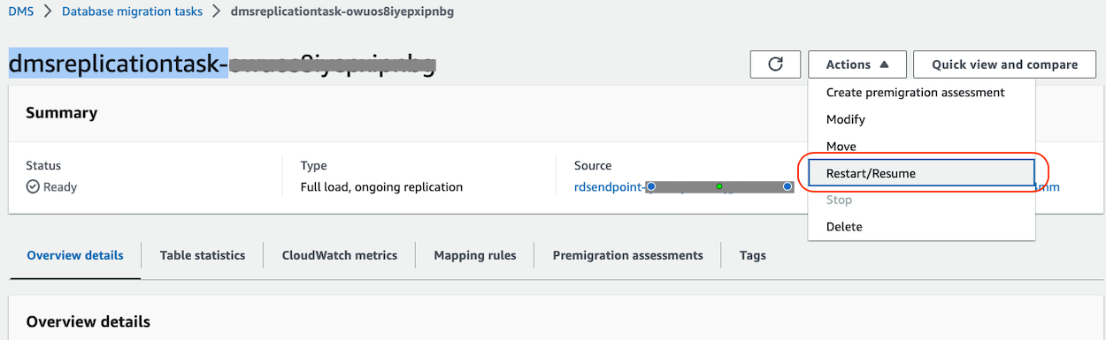
Task: Switch to Table statistics tab
Action: pyautogui.click(x=203, y=255)
